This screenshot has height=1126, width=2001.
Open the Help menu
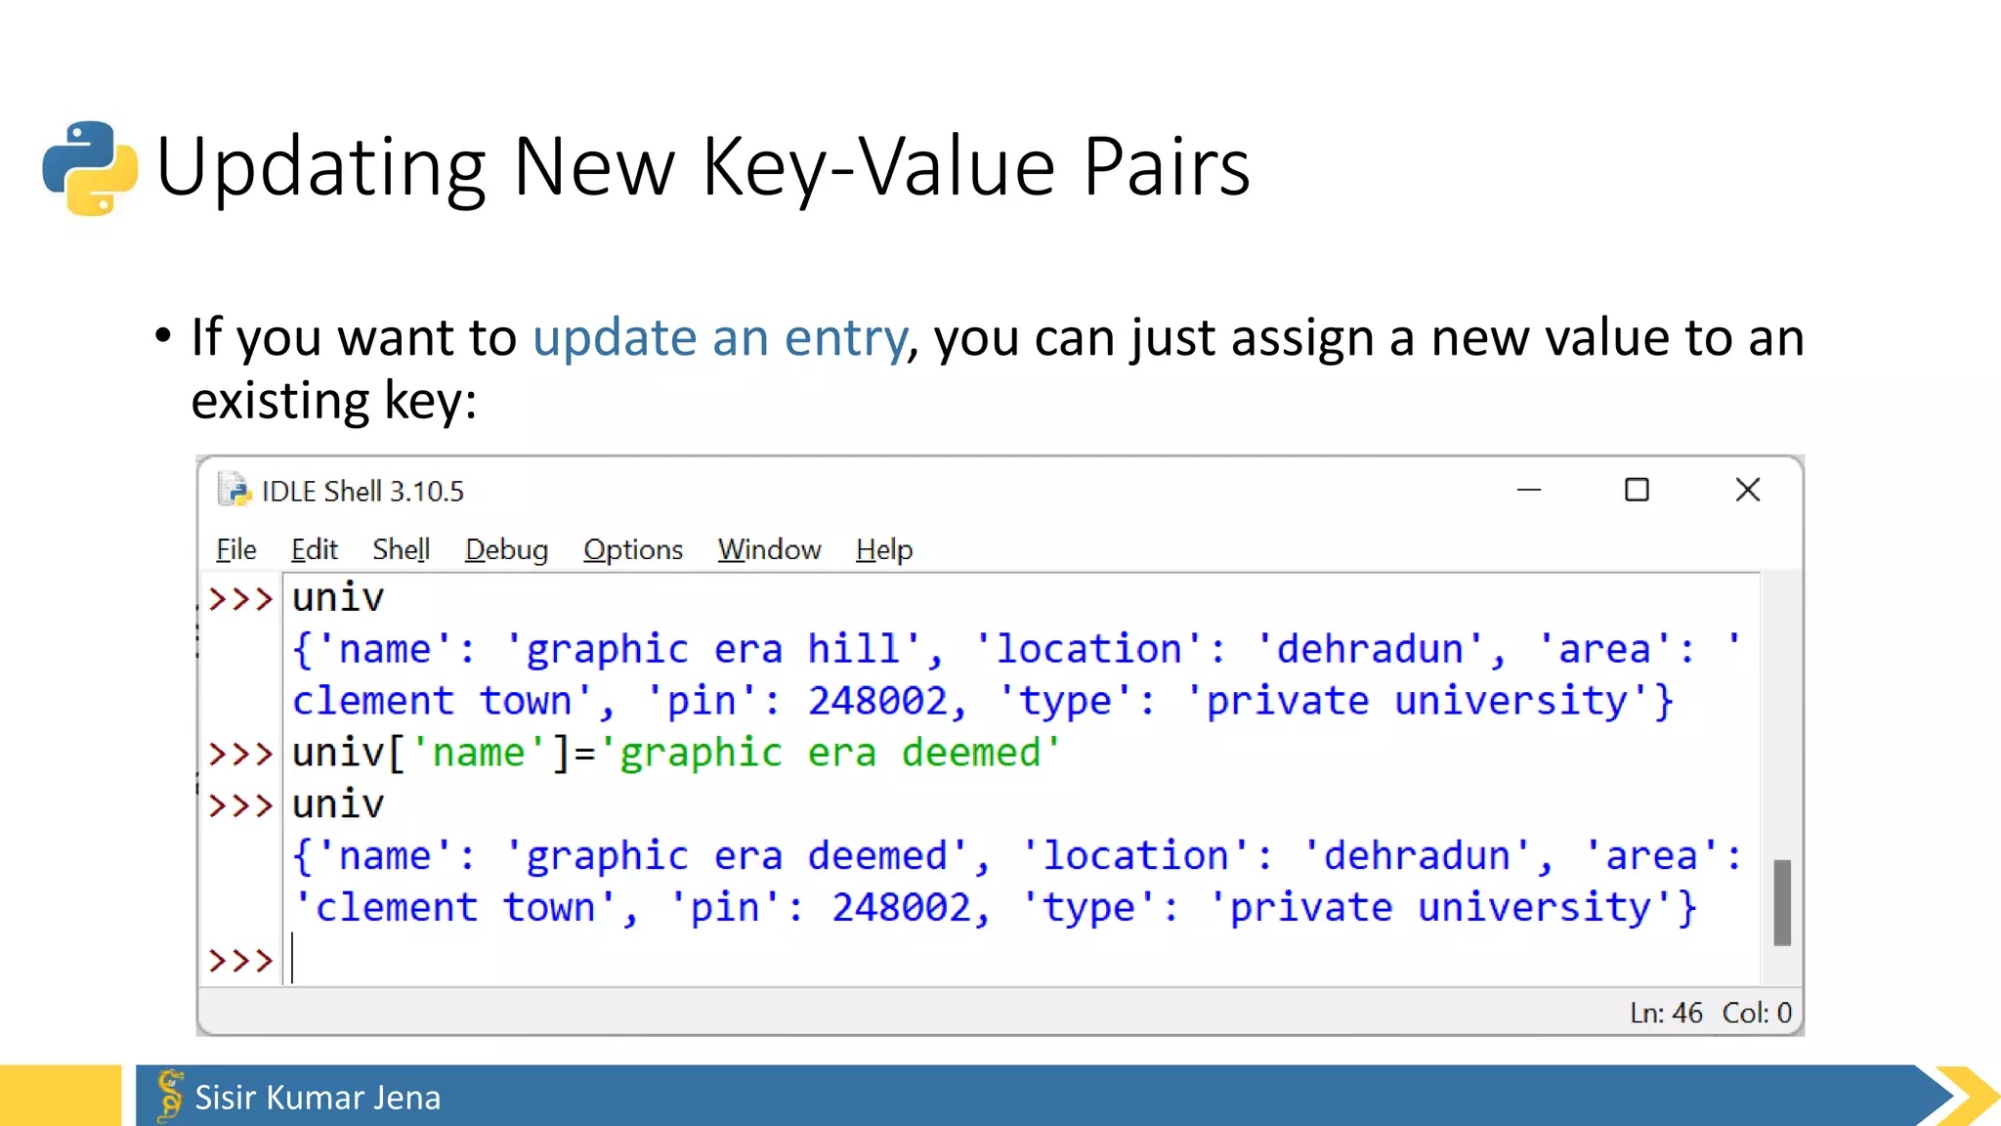click(x=884, y=549)
